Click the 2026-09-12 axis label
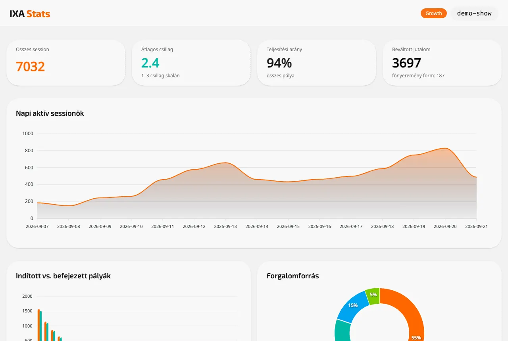This screenshot has height=341, width=508. click(194, 226)
